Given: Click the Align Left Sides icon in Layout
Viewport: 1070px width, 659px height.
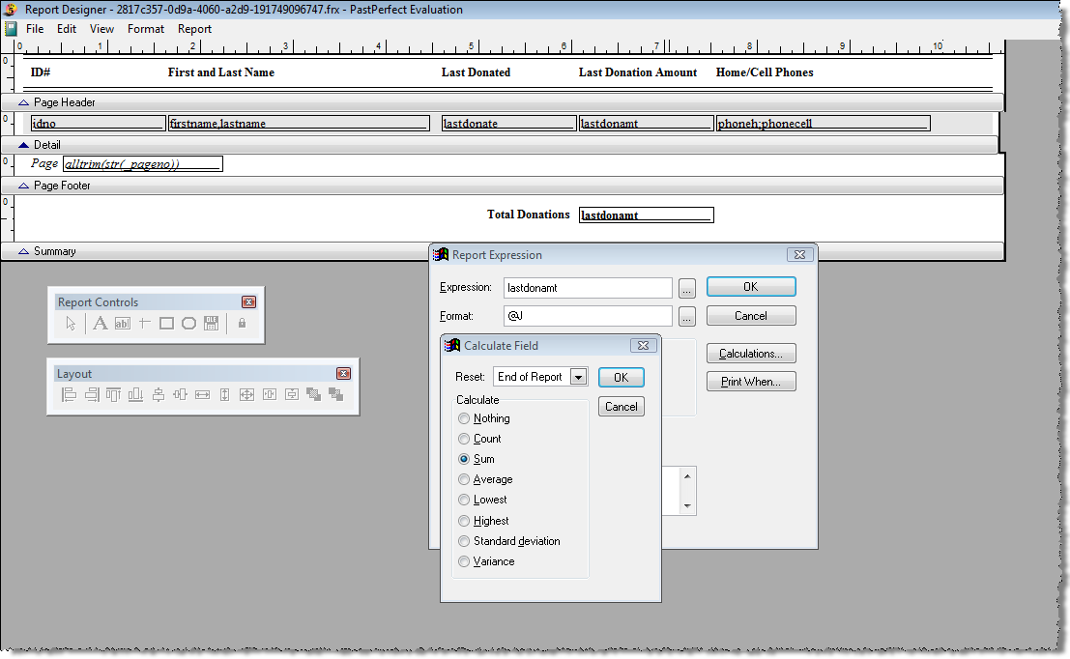Looking at the screenshot, I should 71,395.
